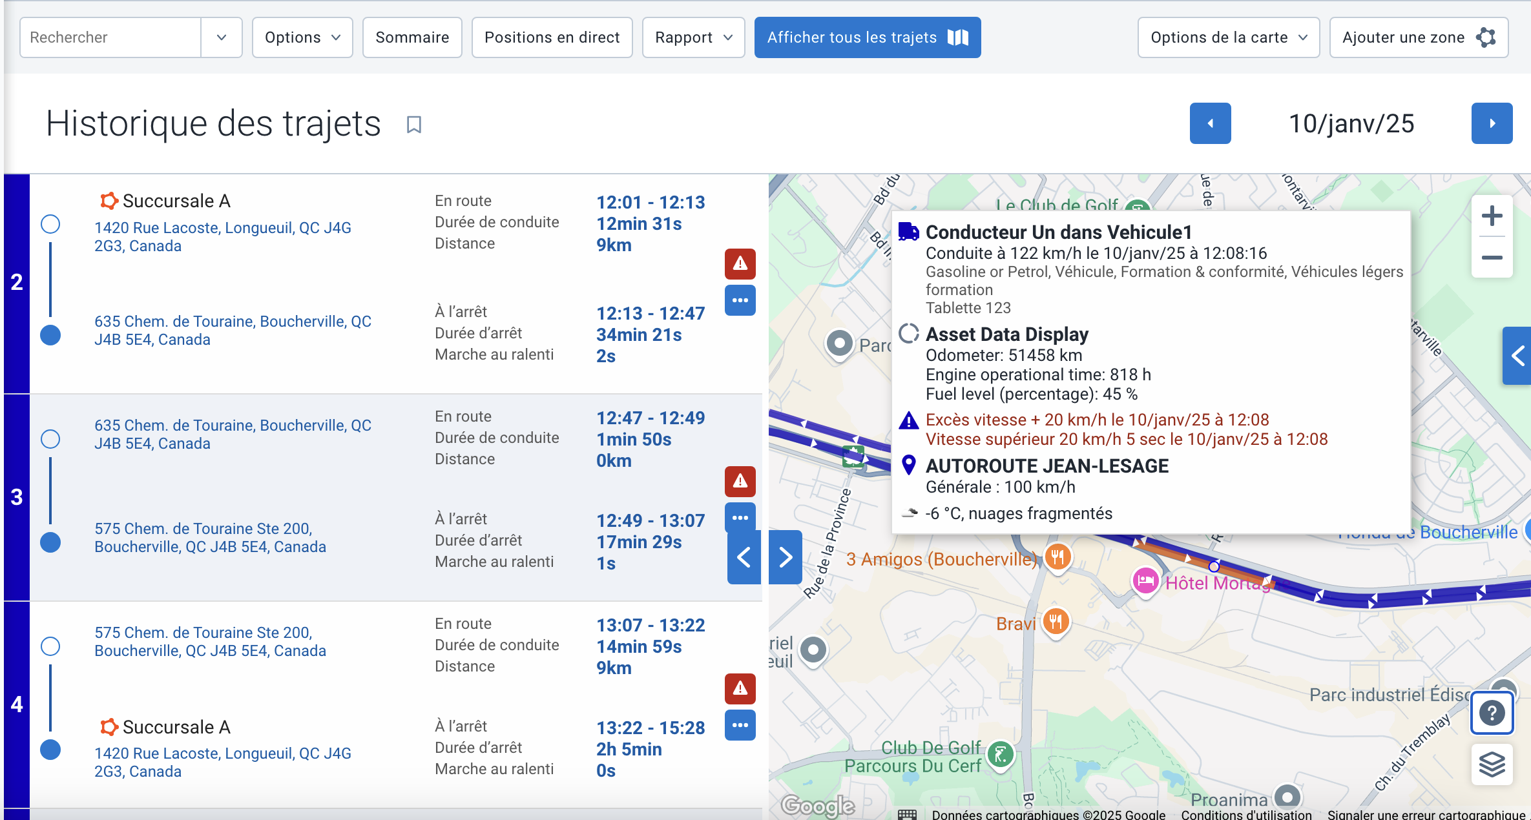Viewport: 1531px width, 820px height.
Task: Click the vehicle truck icon in popup
Action: pos(908,231)
